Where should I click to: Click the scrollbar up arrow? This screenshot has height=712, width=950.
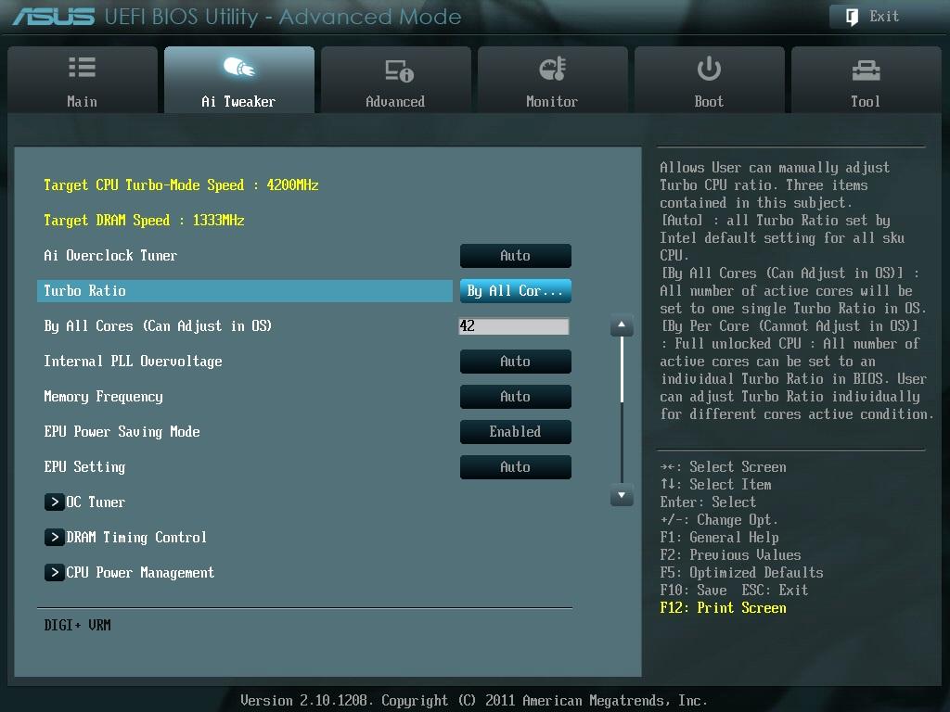click(622, 325)
